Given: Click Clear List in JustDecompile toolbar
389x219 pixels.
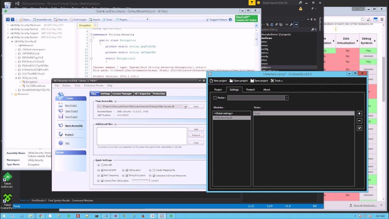Looking at the screenshot, I should coord(60,19).
